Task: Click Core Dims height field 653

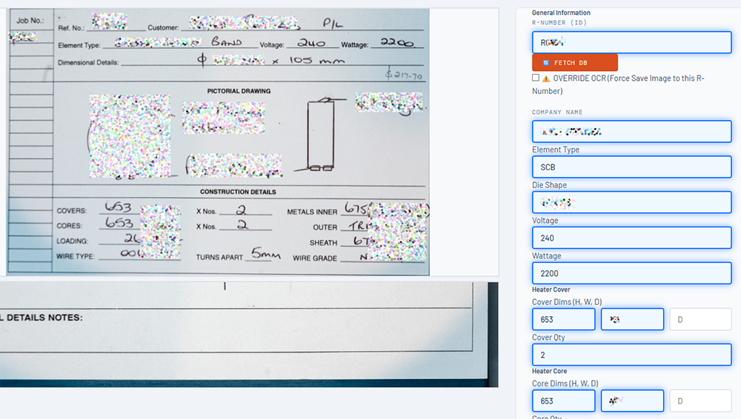Action: [563, 400]
